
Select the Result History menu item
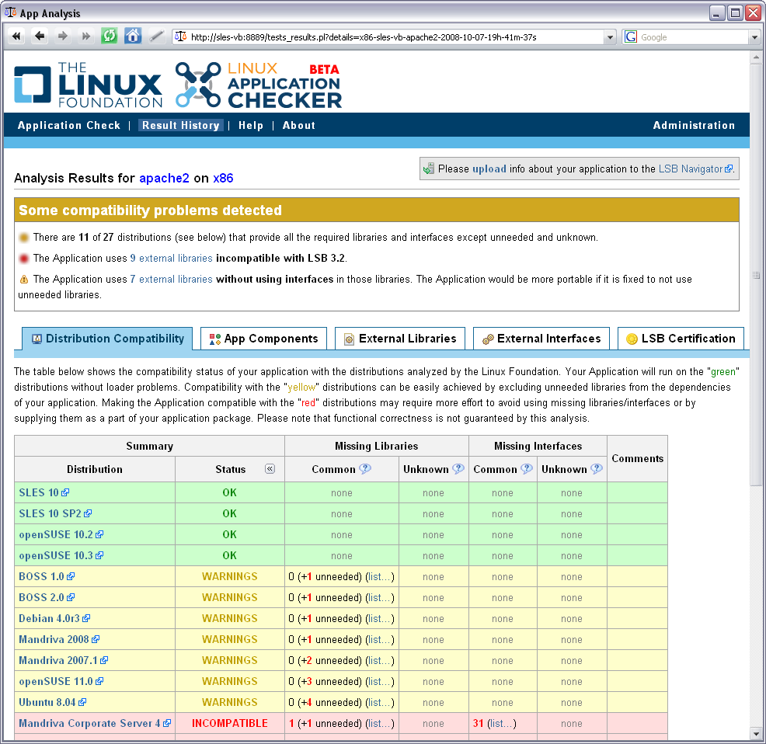tap(181, 126)
